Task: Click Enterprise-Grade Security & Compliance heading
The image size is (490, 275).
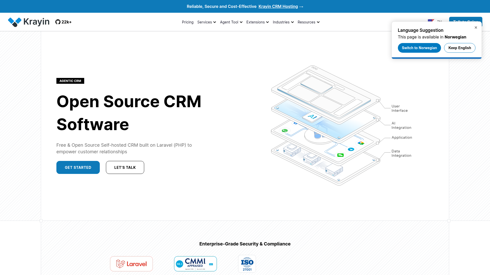Action: [x=245, y=244]
